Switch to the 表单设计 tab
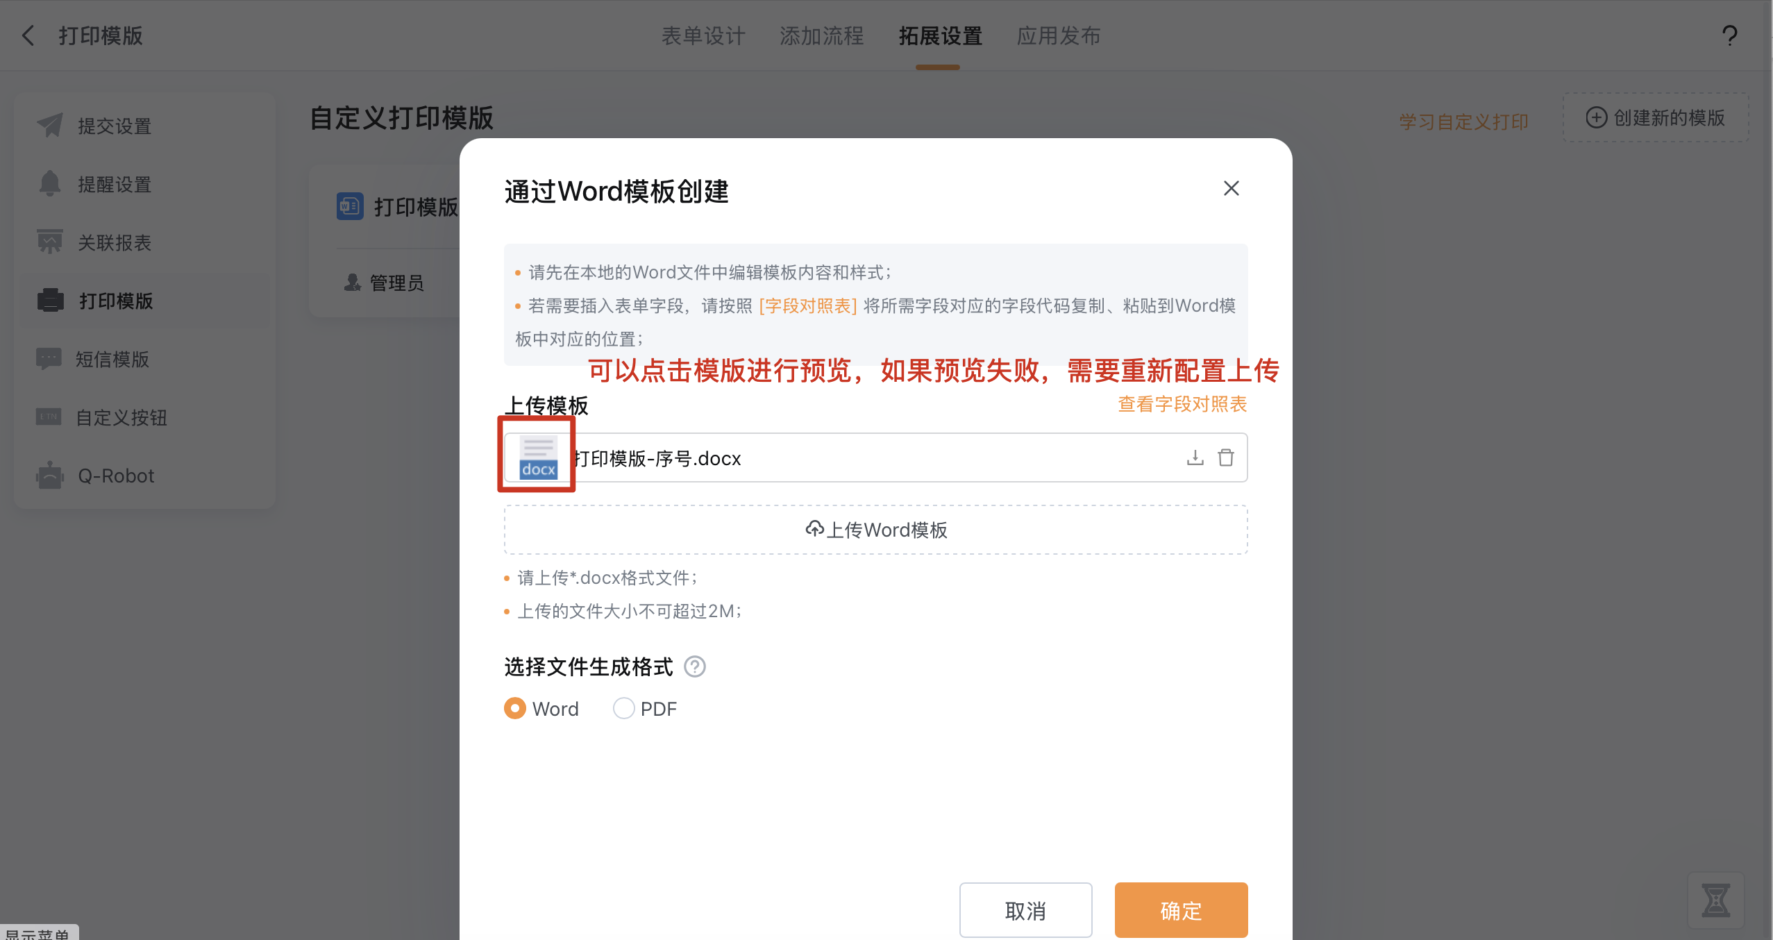This screenshot has height=940, width=1773. pyautogui.click(x=703, y=35)
